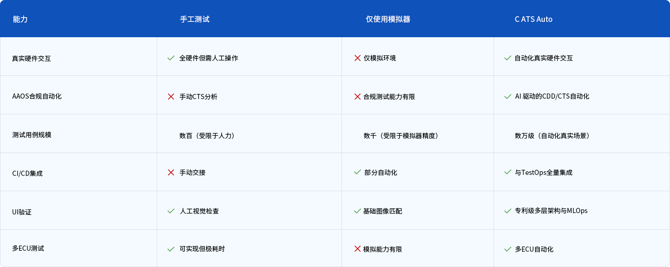This screenshot has width=670, height=267.
Task: Click the 可实现但极耗时 cell text
Action: [x=202, y=249]
